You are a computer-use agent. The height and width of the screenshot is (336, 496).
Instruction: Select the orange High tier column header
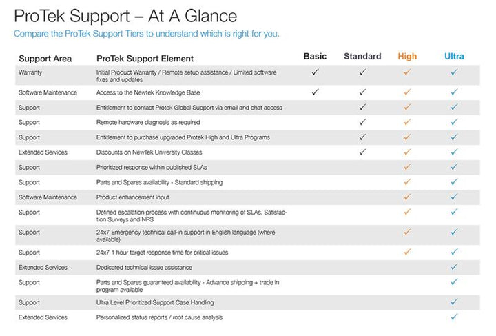tap(407, 57)
